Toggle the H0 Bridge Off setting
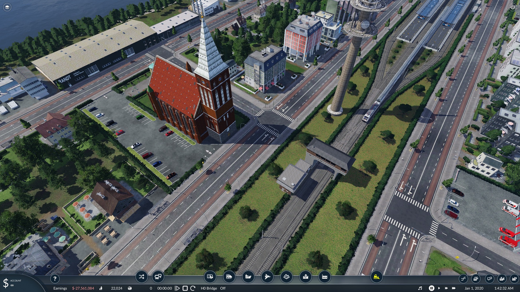520x292 pixels. pyautogui.click(x=213, y=288)
